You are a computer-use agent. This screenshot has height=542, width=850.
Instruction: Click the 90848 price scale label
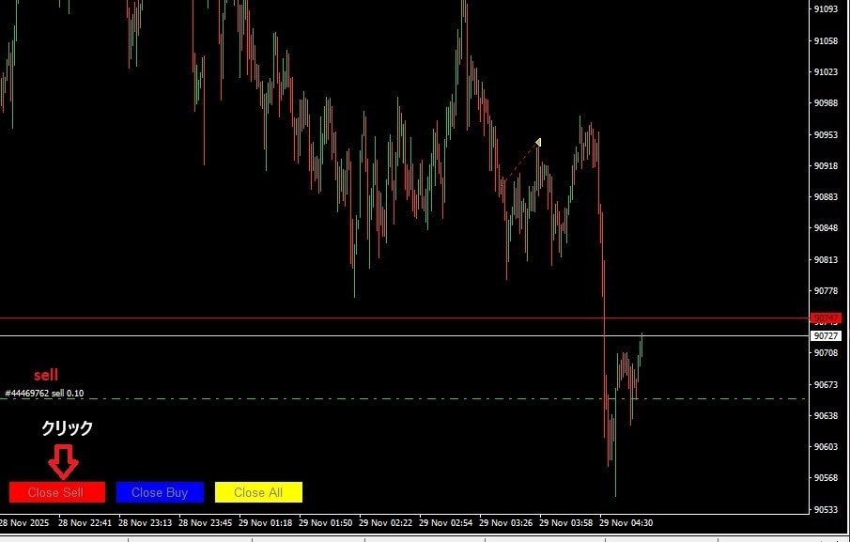pos(827,227)
